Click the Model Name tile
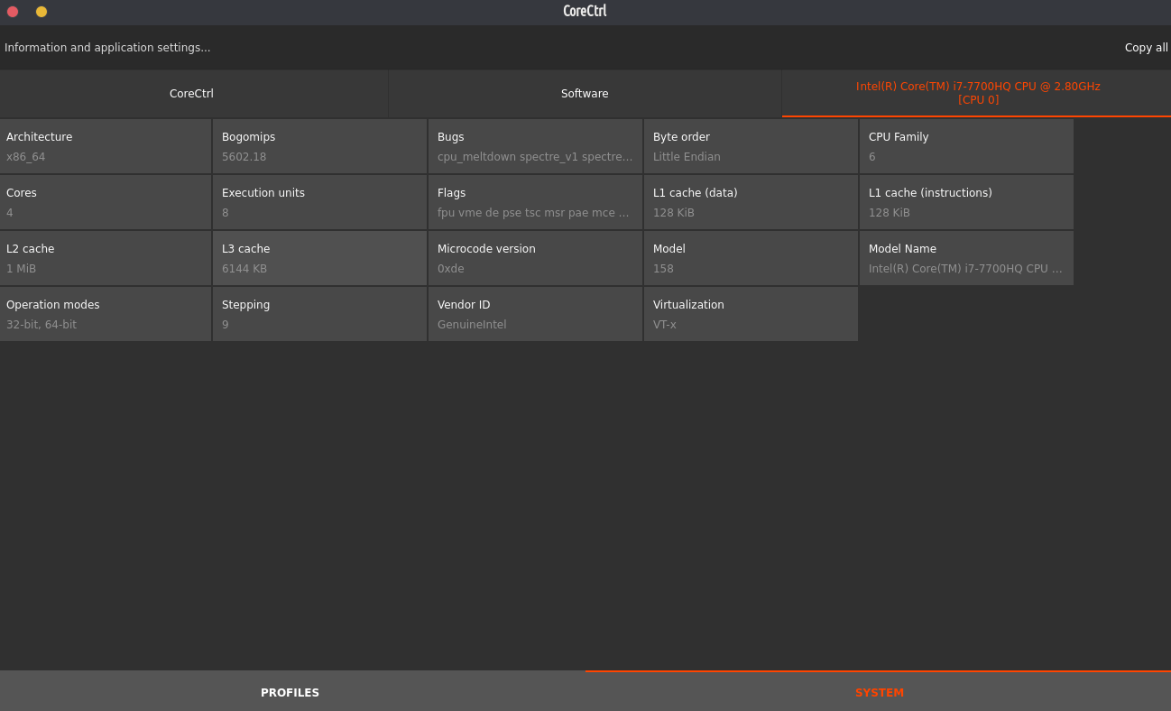This screenshot has width=1171, height=711. tap(966, 258)
